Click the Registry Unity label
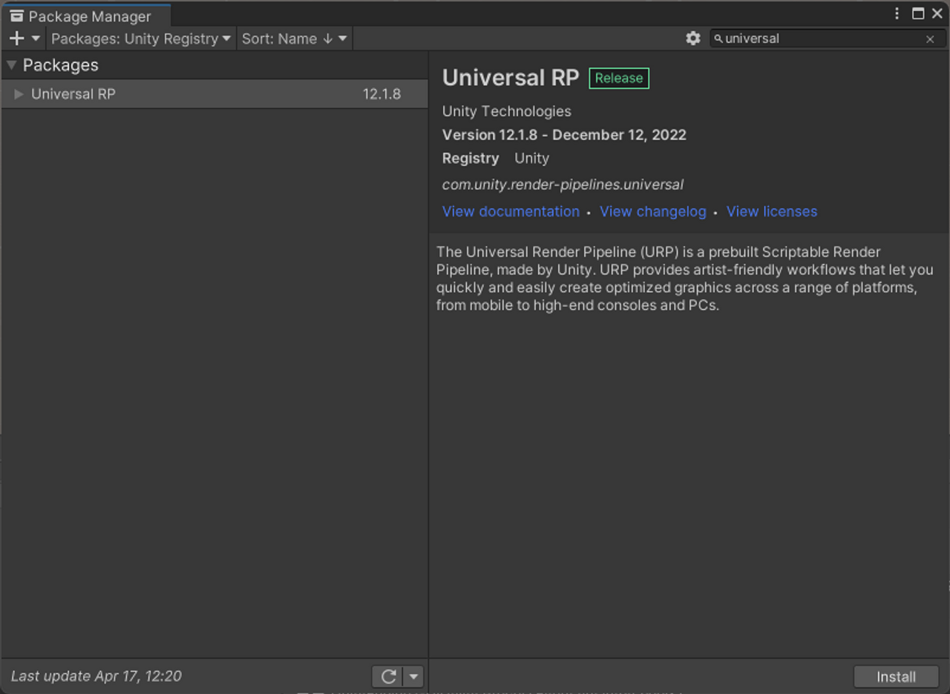Viewport: 950px width, 694px height. (x=496, y=159)
